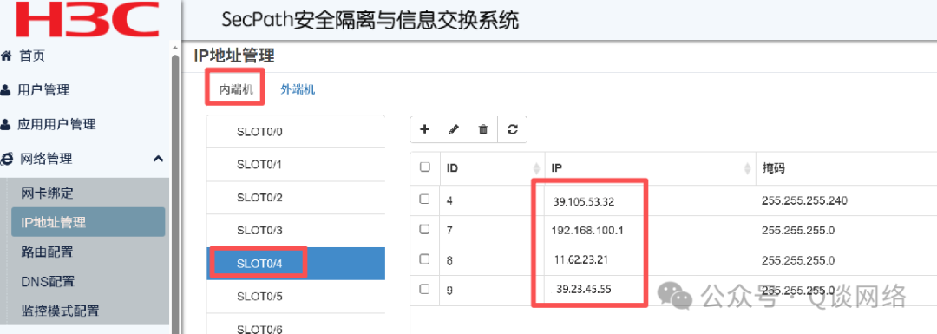
Task: Toggle the select-all header checkbox
Action: [425, 167]
